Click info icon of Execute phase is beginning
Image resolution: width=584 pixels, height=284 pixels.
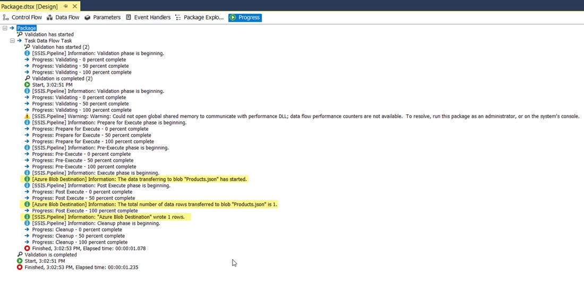(27, 173)
